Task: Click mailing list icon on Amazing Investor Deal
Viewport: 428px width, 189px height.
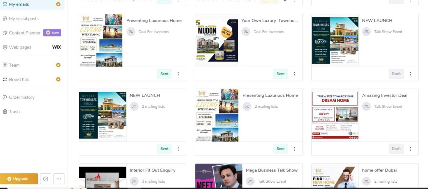Action: 366,107
